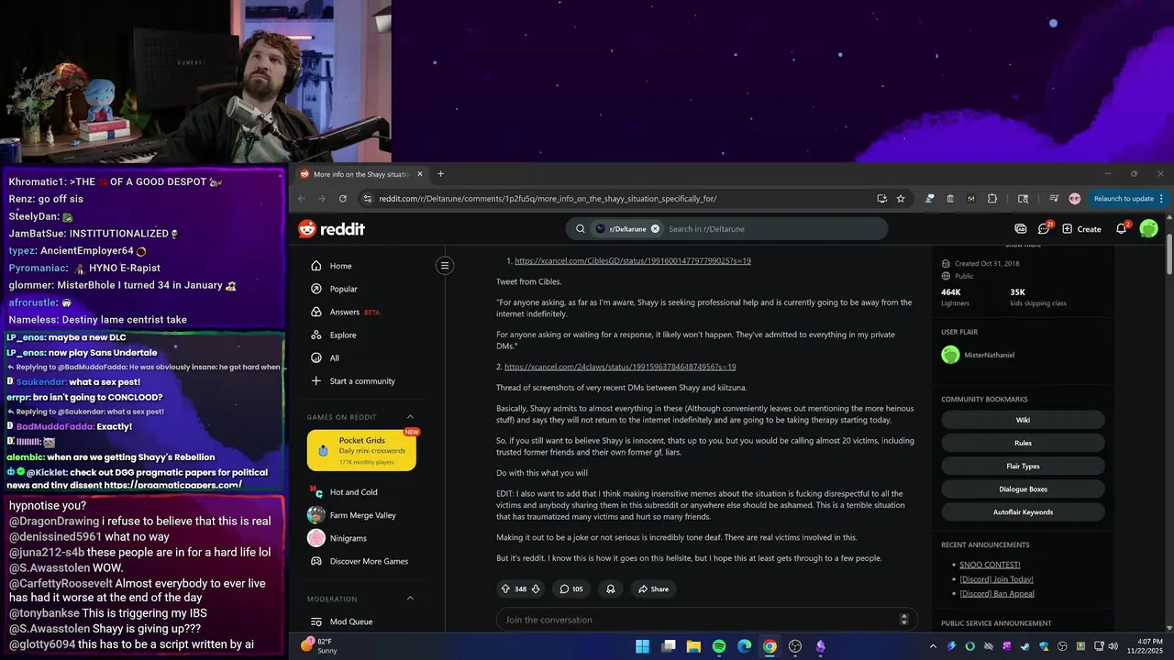
Task: Click the Join the conversation box
Action: click(706, 620)
